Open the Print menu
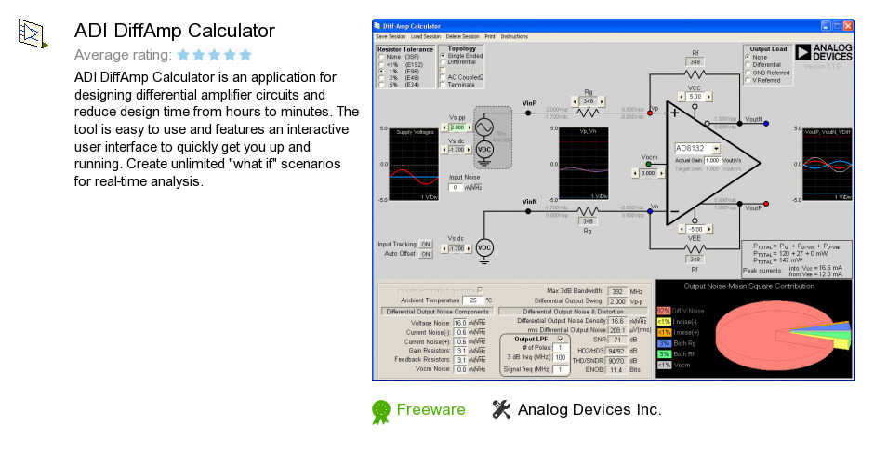 click(x=490, y=37)
